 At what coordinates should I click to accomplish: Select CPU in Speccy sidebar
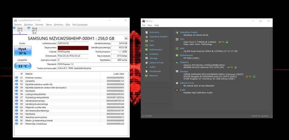151,41
